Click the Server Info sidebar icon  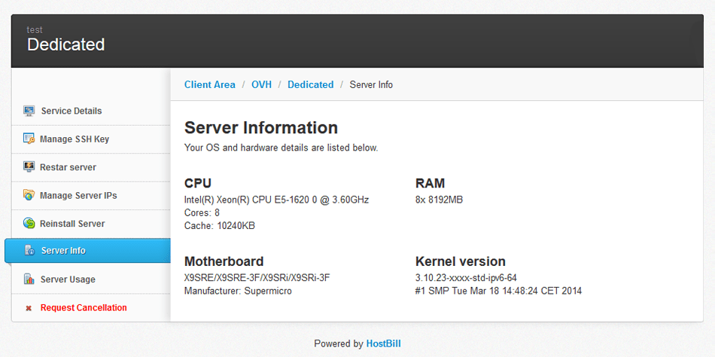(29, 250)
